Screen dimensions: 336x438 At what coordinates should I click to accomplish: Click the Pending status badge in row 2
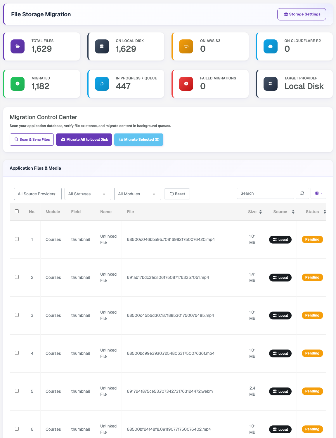312,277
